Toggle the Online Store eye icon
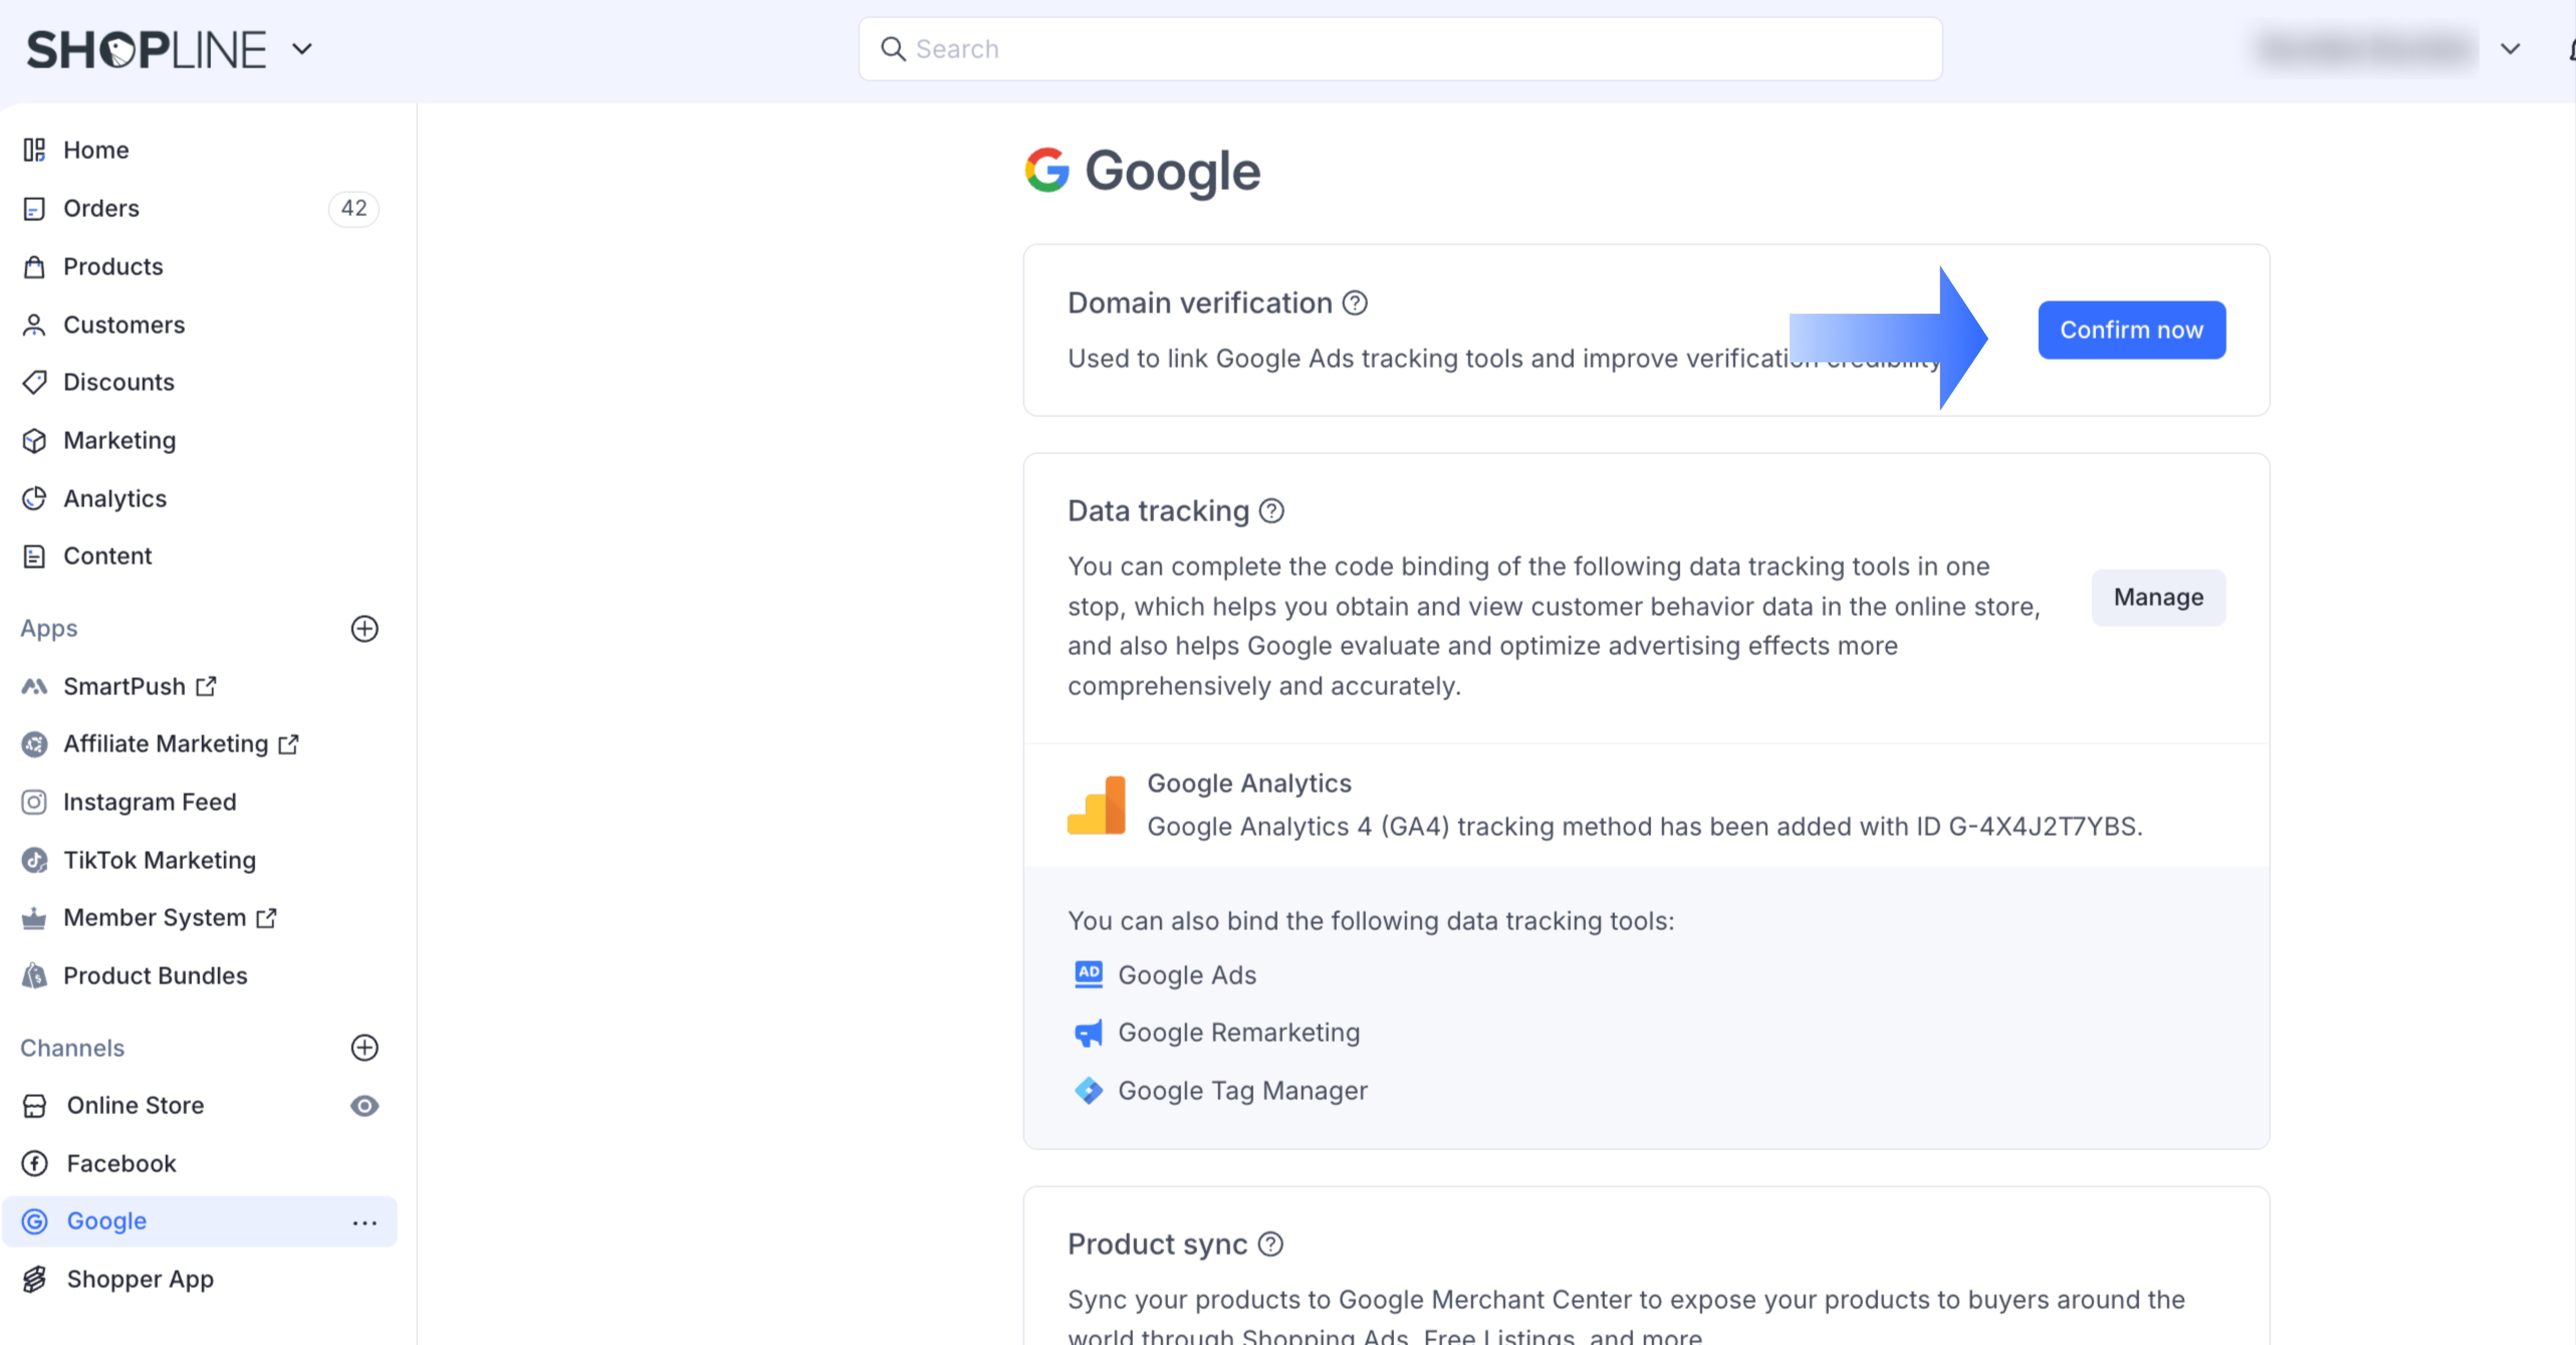 point(364,1105)
